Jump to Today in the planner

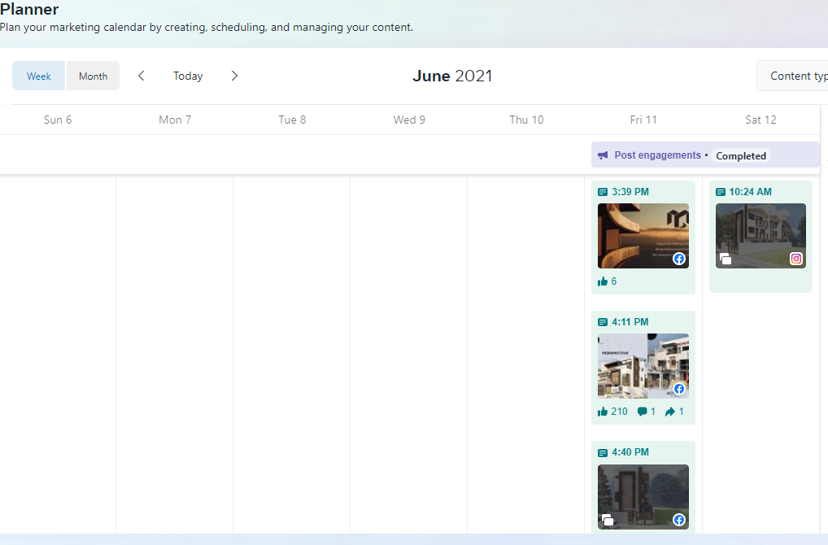coord(188,76)
